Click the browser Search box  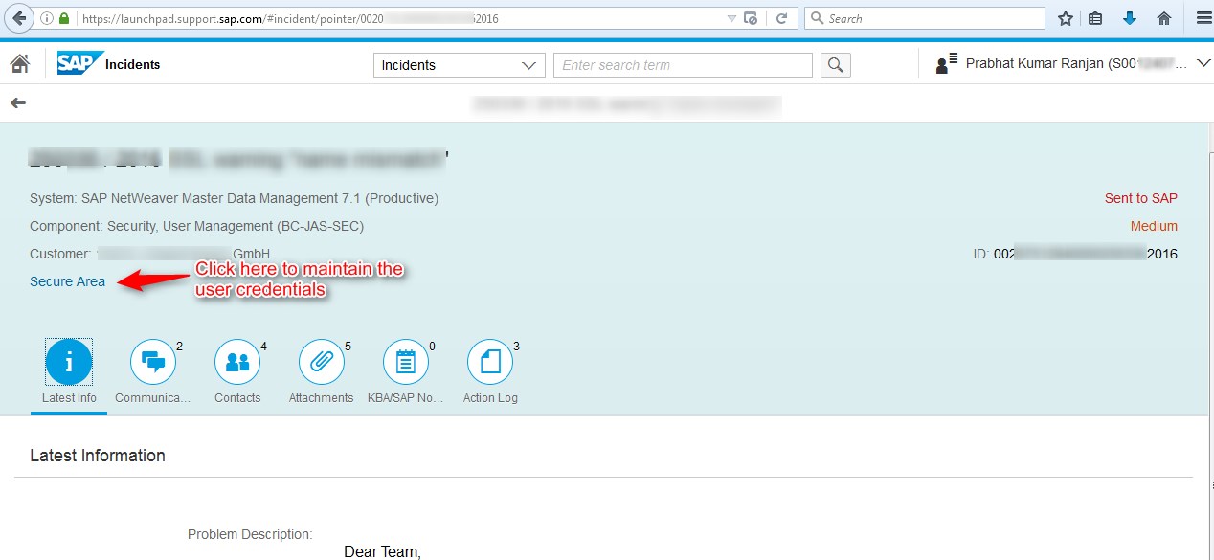click(929, 18)
